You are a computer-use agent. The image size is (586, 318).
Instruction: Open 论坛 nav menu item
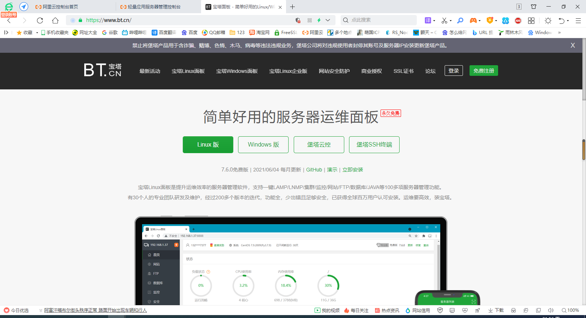pos(430,71)
